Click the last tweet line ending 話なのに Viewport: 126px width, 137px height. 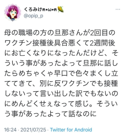coord(51,114)
